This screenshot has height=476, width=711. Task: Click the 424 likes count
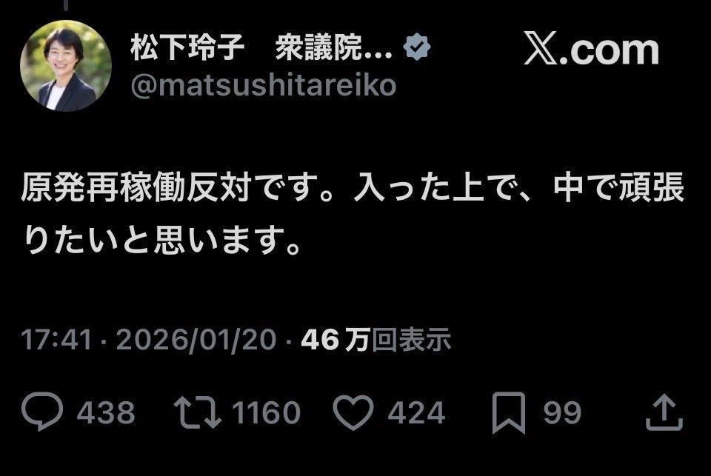point(416,412)
